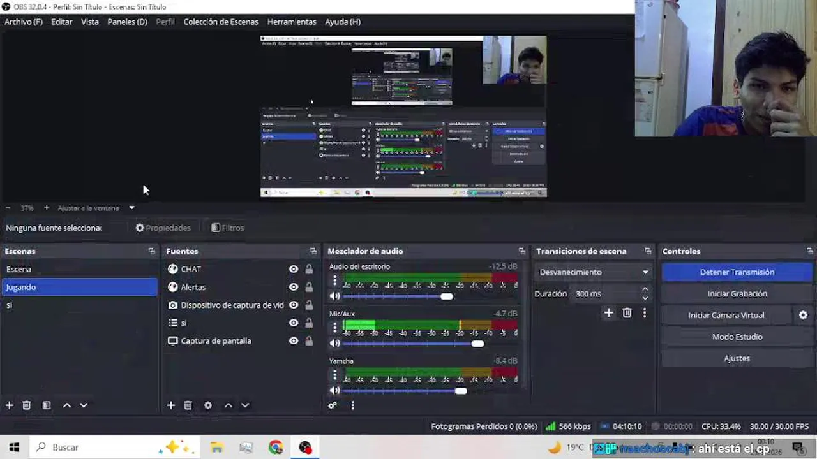The width and height of the screenshot is (817, 459).
Task: Move source up arrow in Fuentes
Action: (x=229, y=405)
